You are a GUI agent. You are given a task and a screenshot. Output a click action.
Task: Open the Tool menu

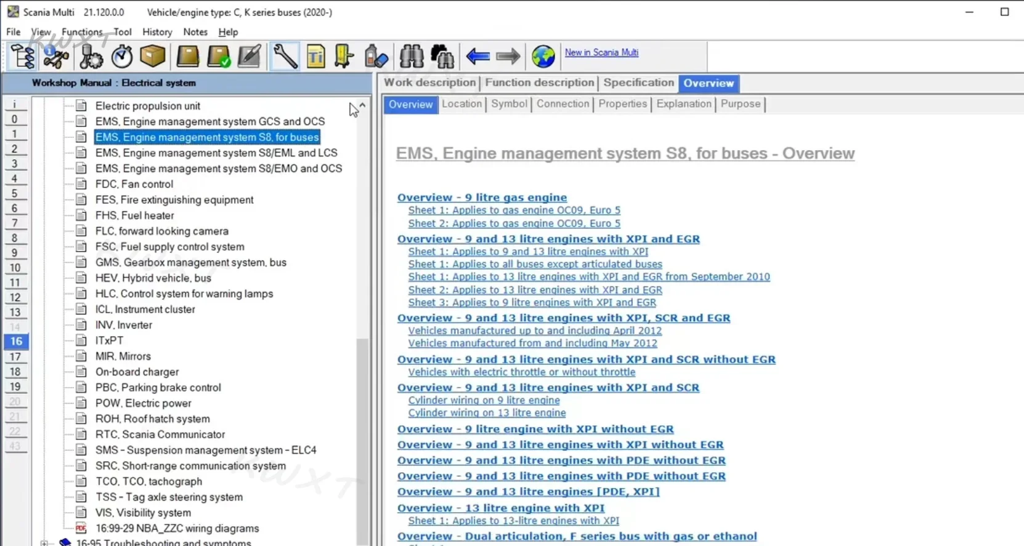click(x=123, y=32)
